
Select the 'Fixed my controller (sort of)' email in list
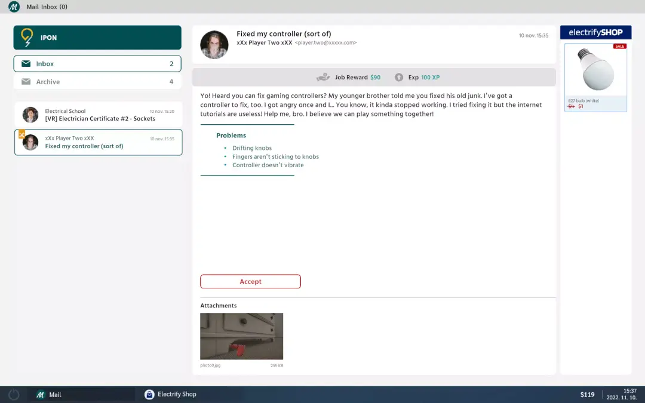(99, 142)
